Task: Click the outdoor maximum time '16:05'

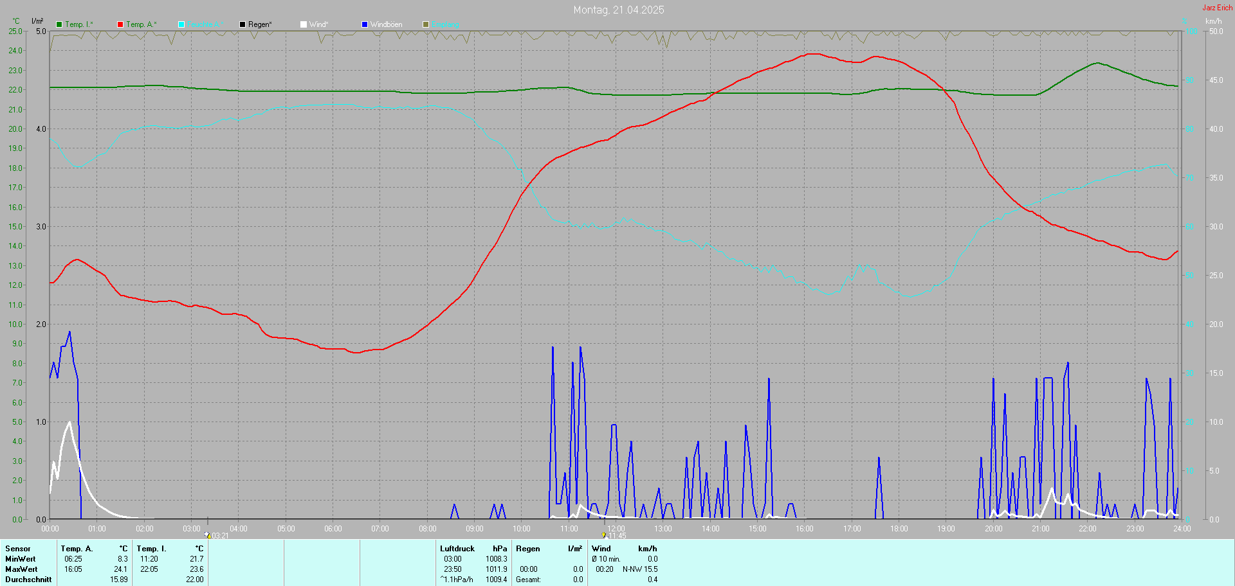Action: [x=73, y=569]
